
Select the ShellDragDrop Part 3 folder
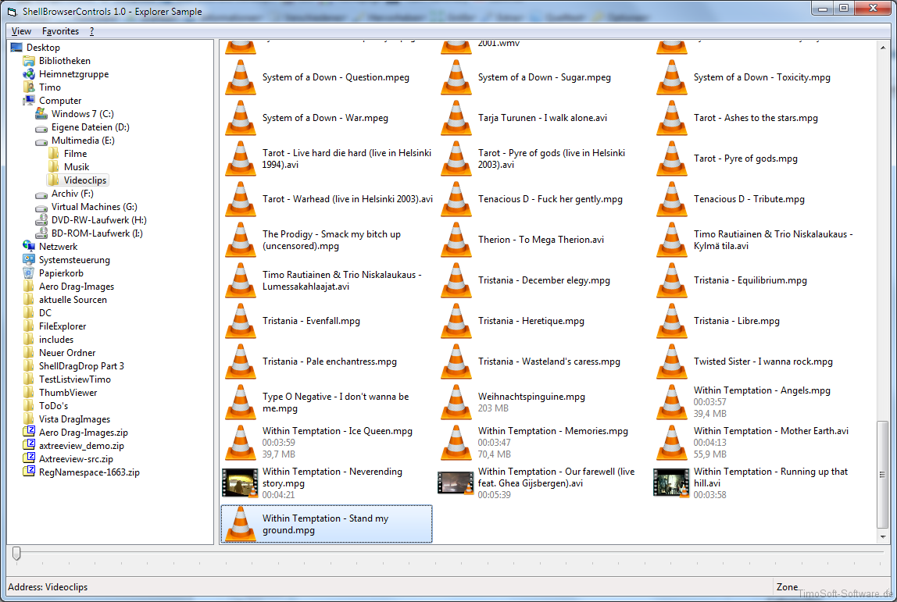[x=81, y=366]
